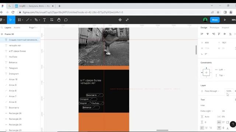Open the Page 1 dropdown

pyautogui.click(x=33, y=27)
